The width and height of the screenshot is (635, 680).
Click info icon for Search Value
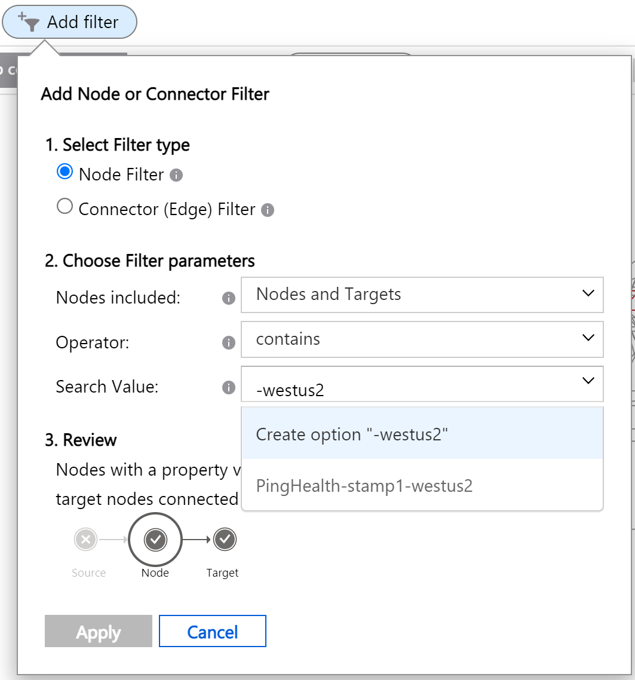pyautogui.click(x=228, y=388)
